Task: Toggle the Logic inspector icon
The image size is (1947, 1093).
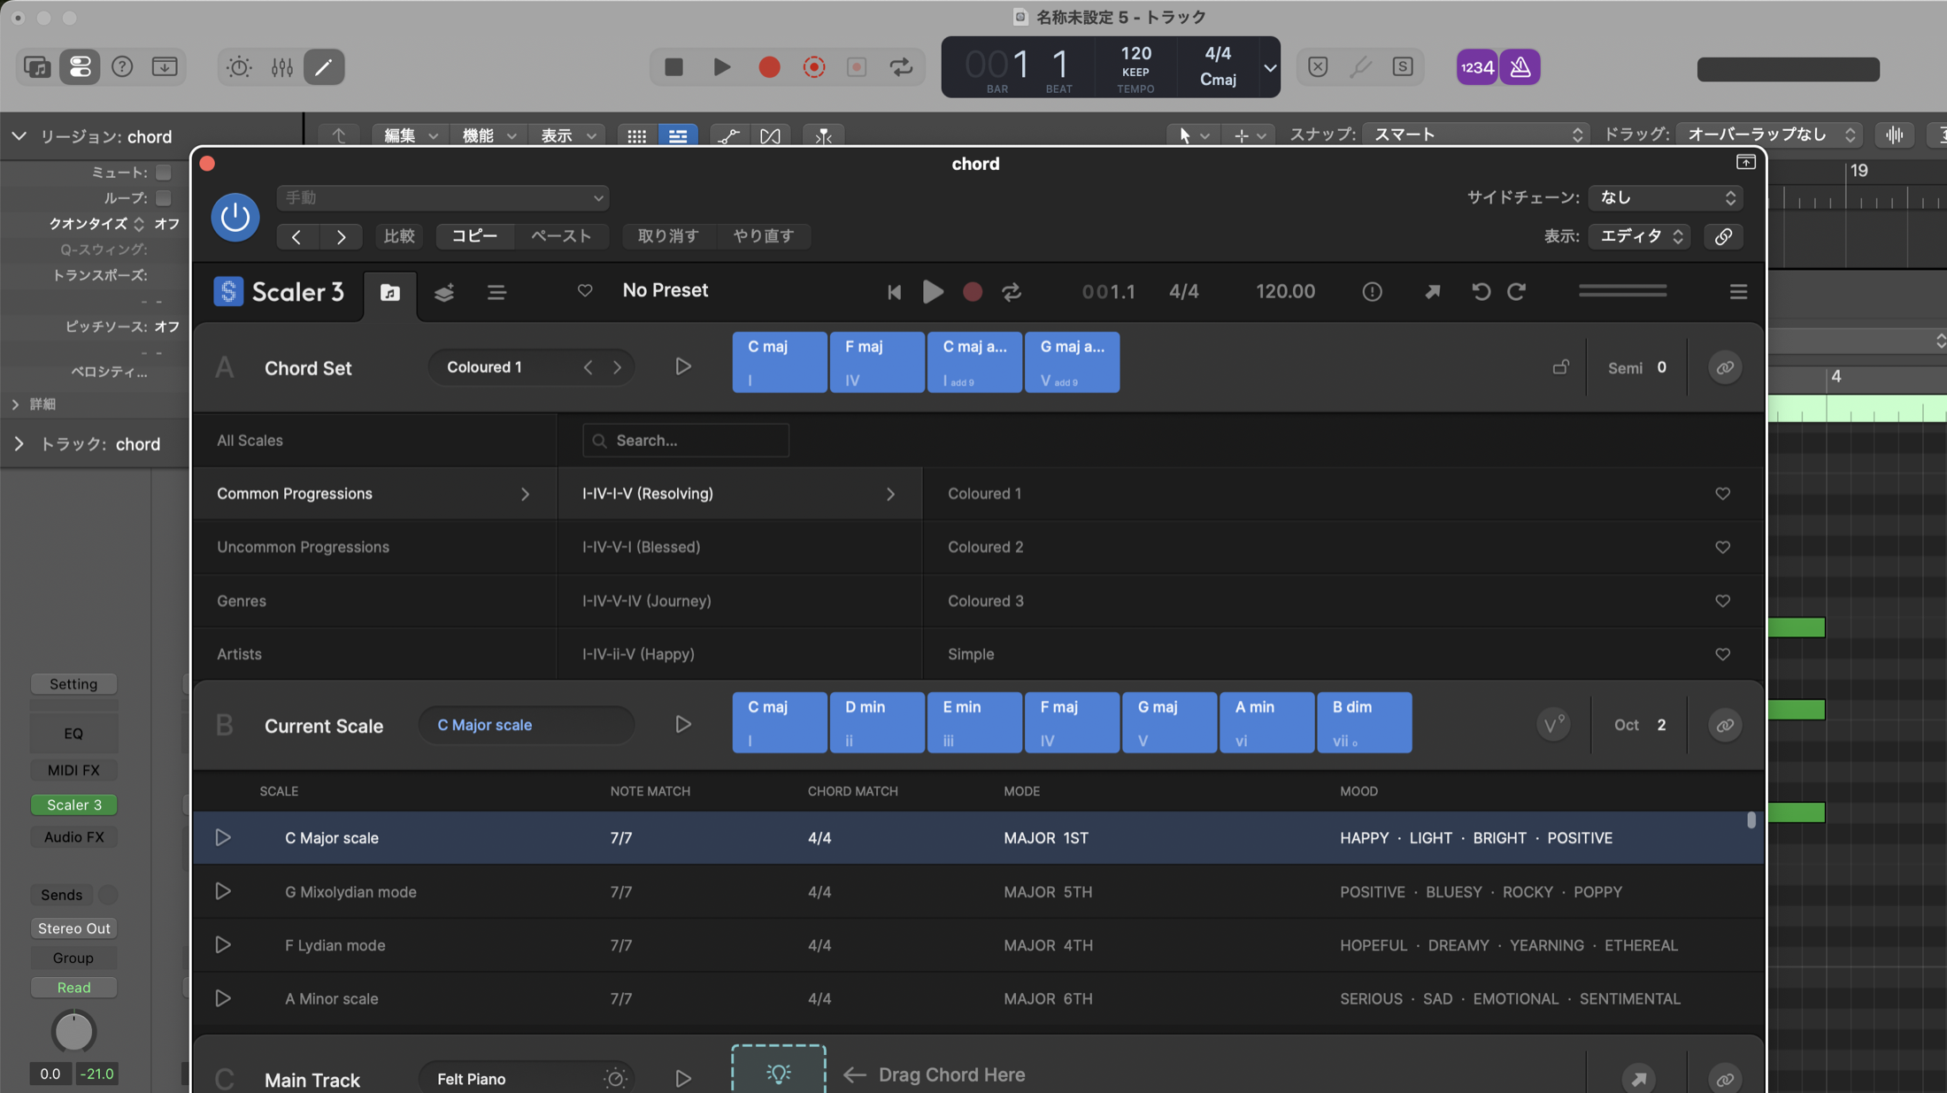Action: tap(80, 67)
